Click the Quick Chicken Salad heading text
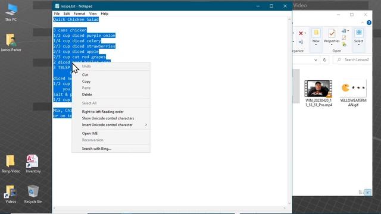 (x=76, y=20)
